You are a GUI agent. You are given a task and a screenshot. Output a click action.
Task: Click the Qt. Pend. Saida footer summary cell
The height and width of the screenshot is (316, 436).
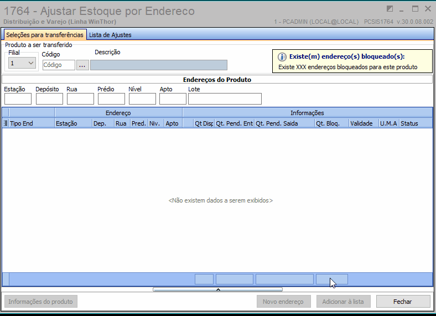pos(284,279)
